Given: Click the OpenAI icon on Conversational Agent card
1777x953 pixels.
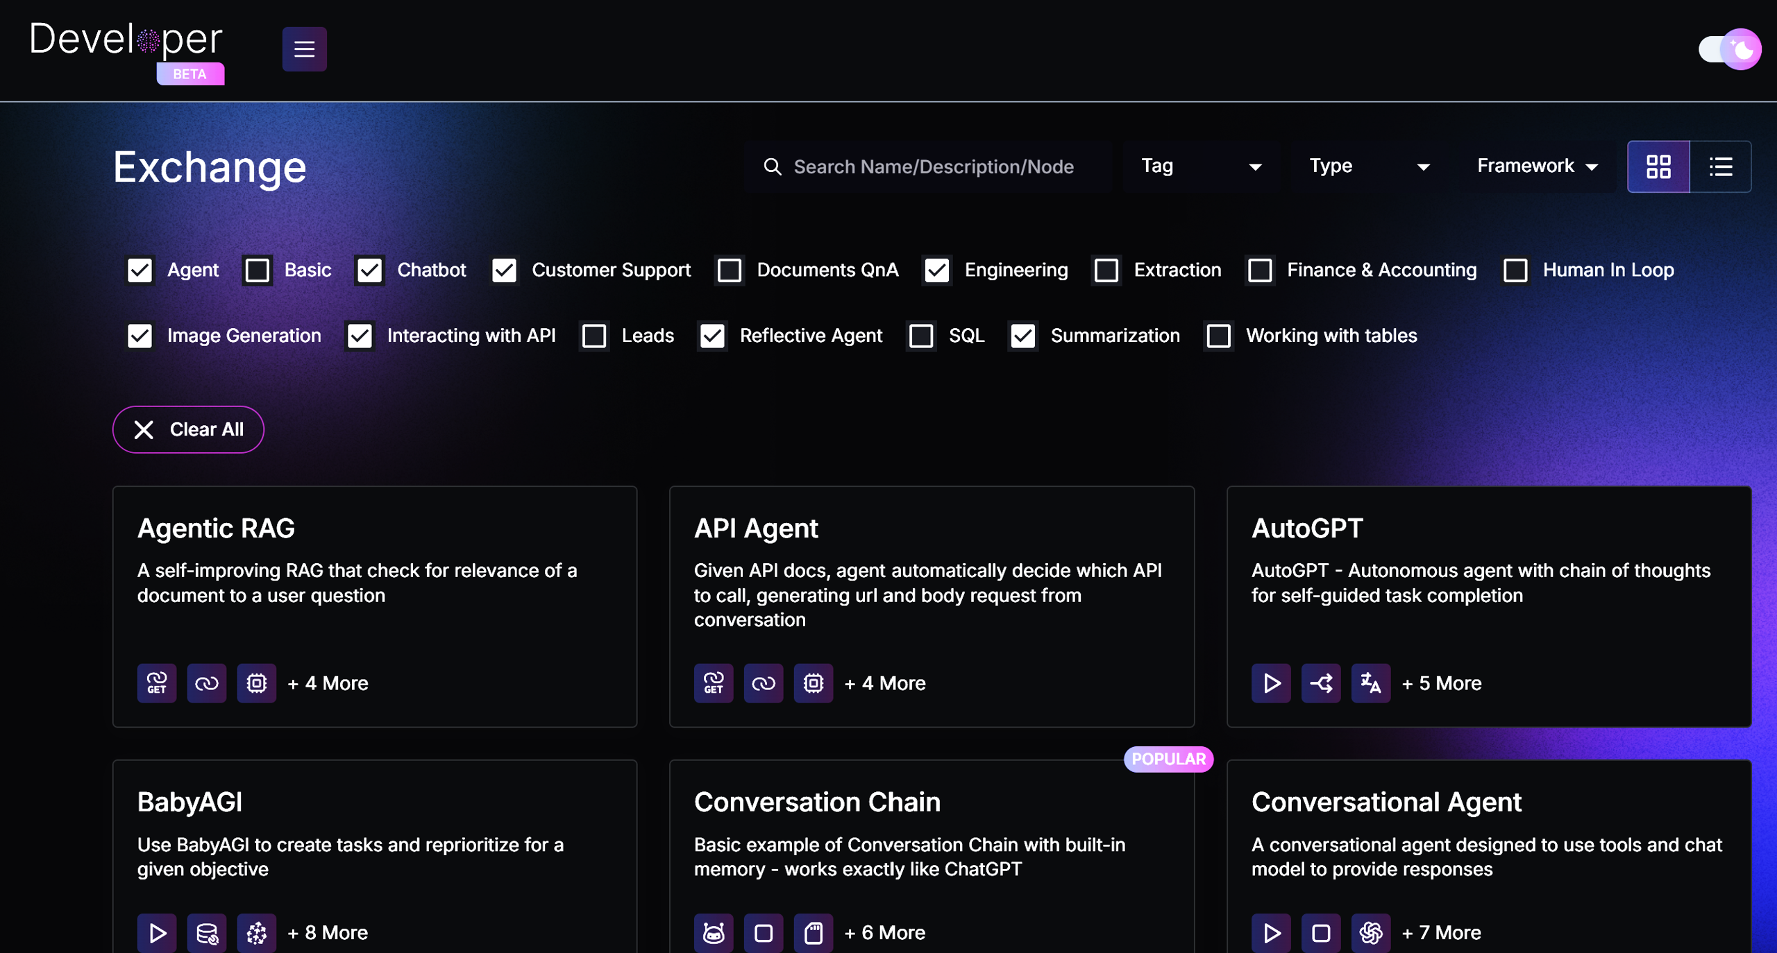Looking at the screenshot, I should [x=1370, y=932].
